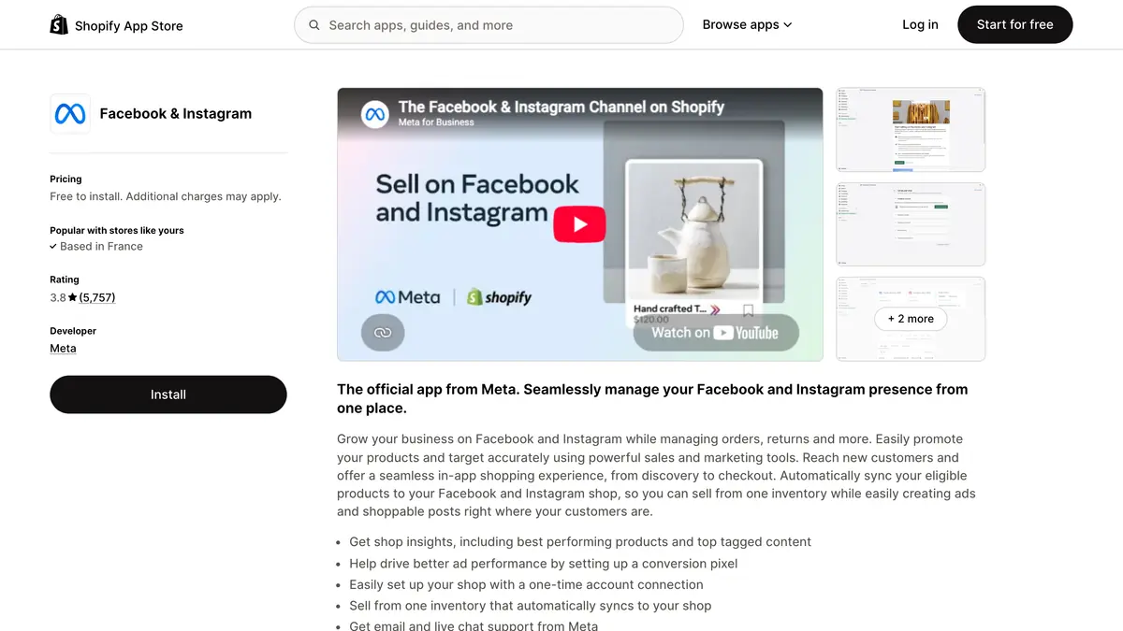The width and height of the screenshot is (1123, 631).
Task: Play the YouTube video
Action: click(579, 224)
